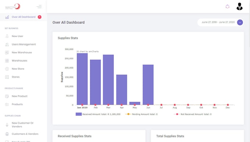Click the red badge beside Over All Dashboard
The width and height of the screenshot is (250, 142).
(x=40, y=17)
